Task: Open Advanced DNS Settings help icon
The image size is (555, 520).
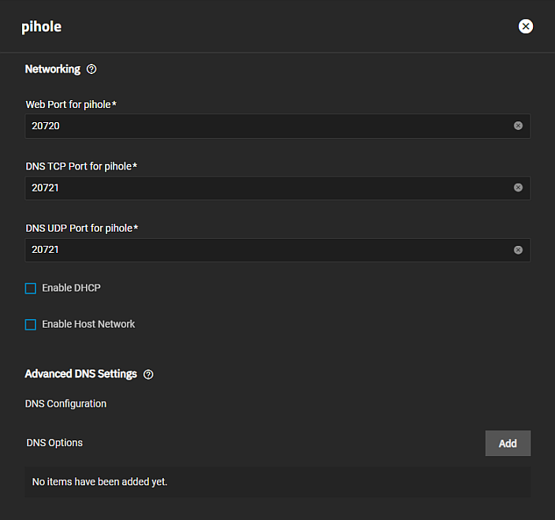Action: 148,374
